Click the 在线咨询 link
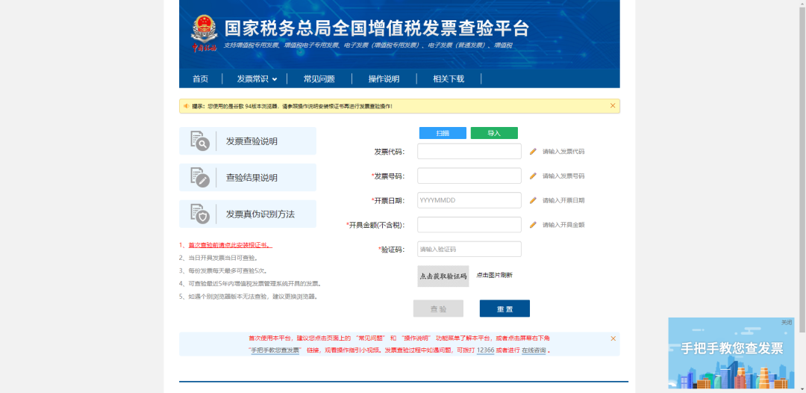This screenshot has width=806, height=393. point(534,350)
